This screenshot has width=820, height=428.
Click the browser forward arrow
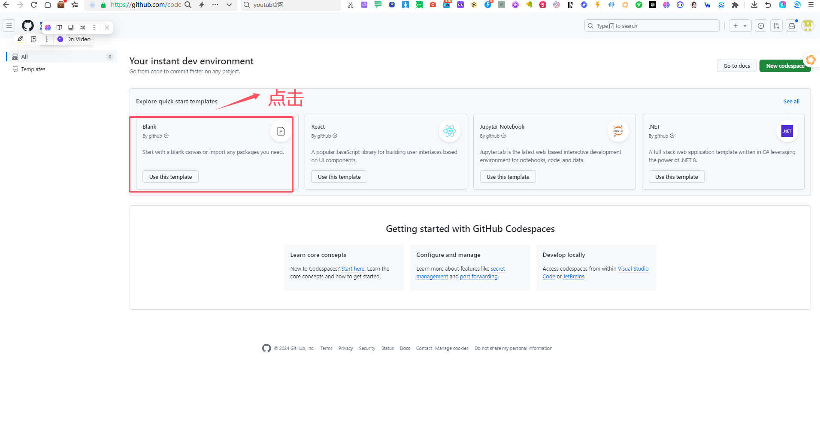[20, 5]
